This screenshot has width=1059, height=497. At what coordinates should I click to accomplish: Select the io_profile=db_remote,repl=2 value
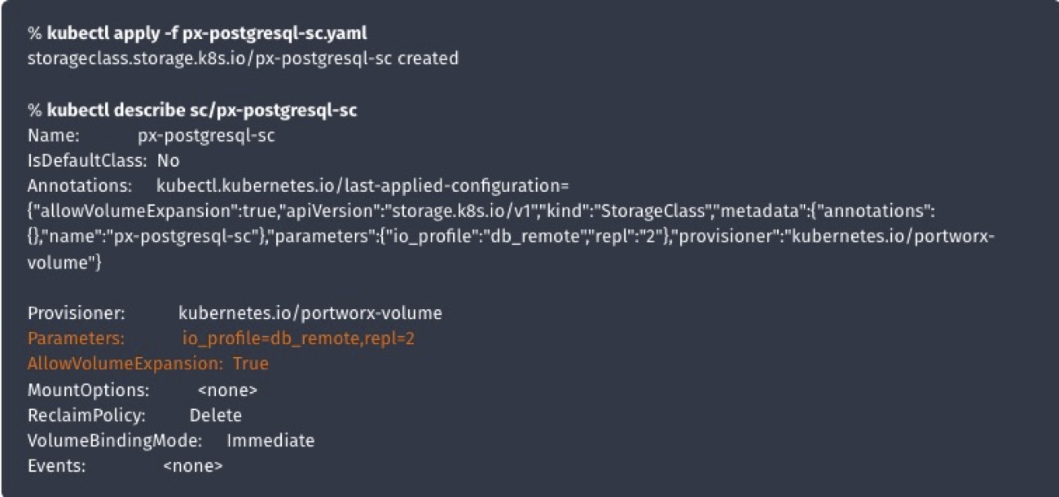(x=298, y=338)
